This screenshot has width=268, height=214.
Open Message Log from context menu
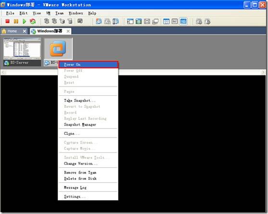click(88, 188)
